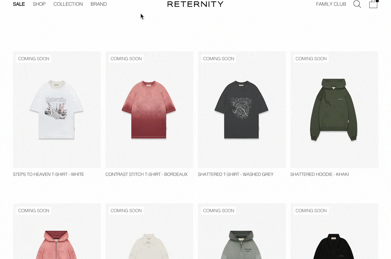View the white graphic t-shirt image

point(57,110)
